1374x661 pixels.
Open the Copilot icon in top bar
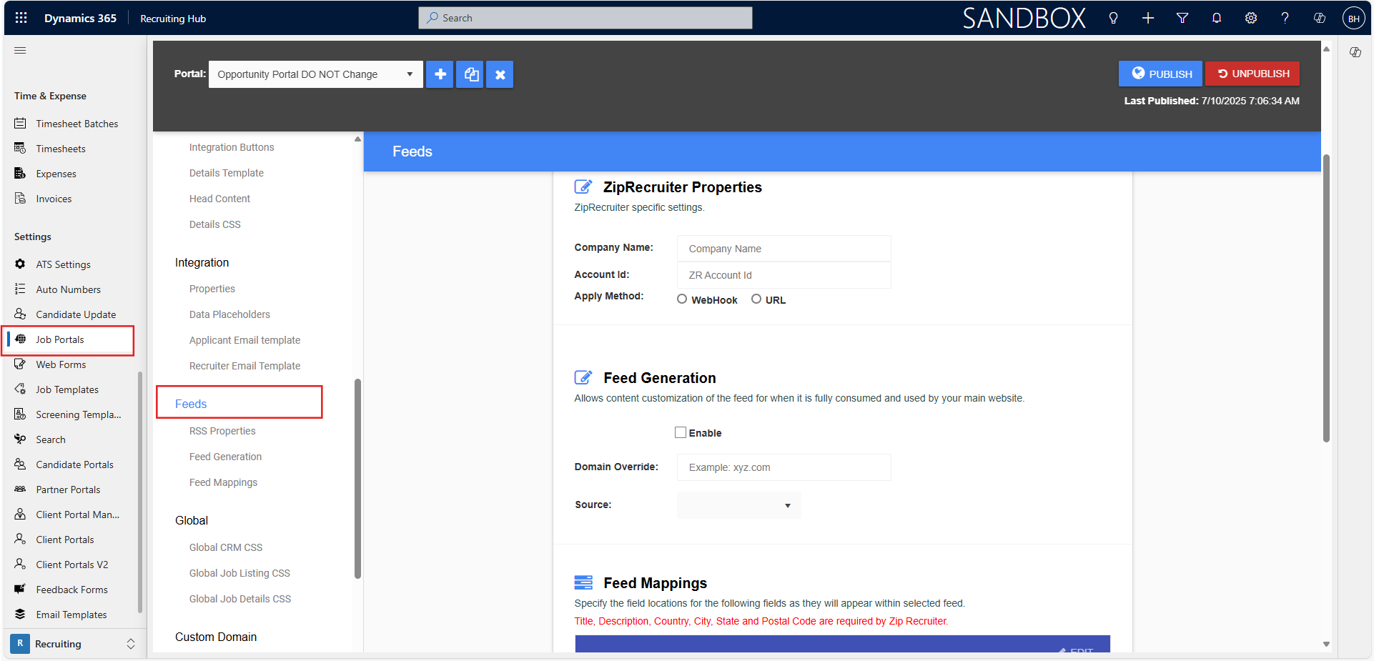click(x=1320, y=18)
